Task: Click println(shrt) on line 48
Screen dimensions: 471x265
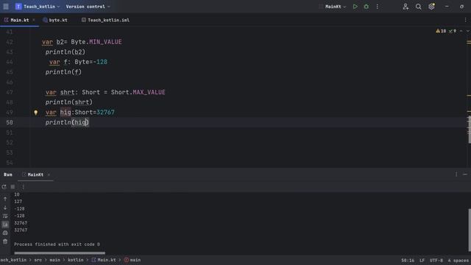Action: click(x=69, y=102)
